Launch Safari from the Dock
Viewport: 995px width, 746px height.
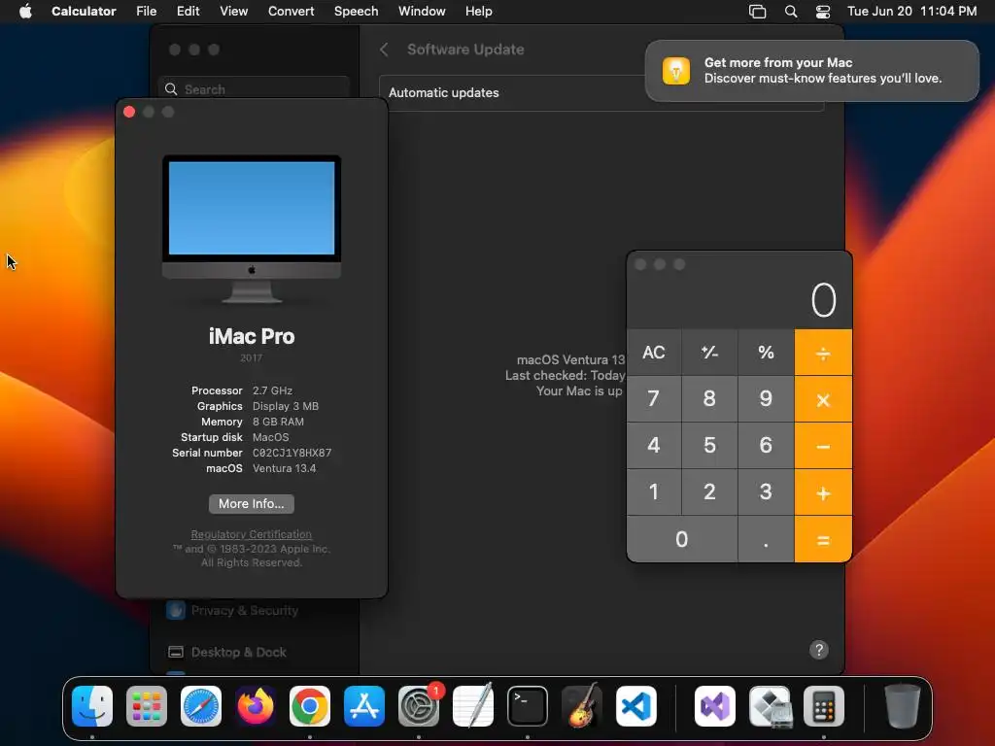(x=201, y=706)
